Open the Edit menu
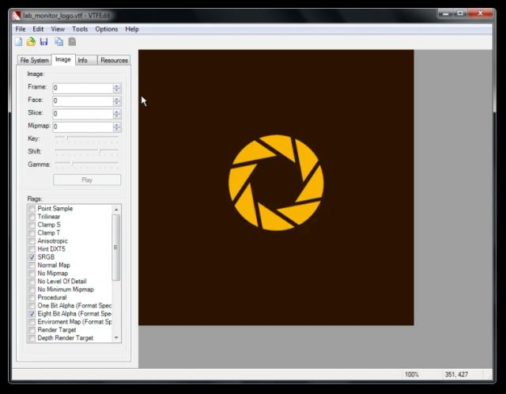Screen dimensions: 506x394 [x=38, y=29]
